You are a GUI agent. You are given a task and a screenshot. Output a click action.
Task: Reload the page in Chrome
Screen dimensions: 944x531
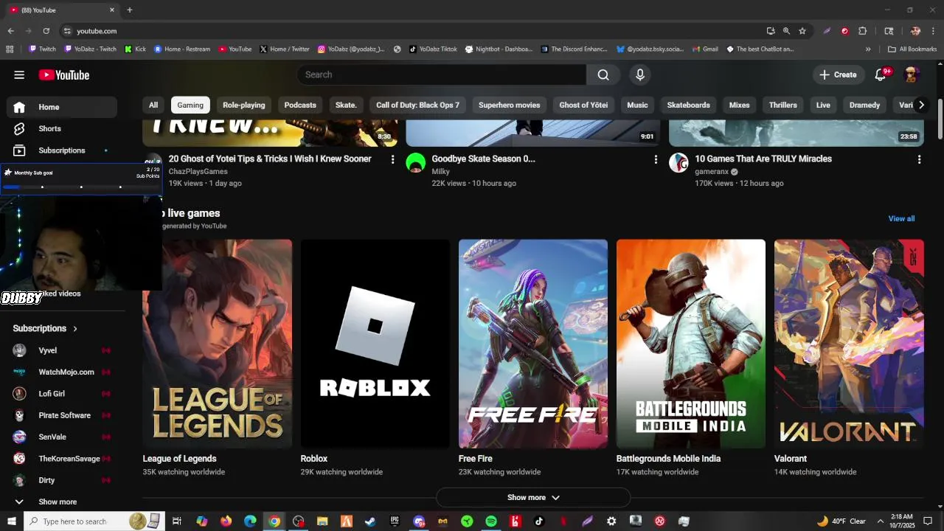coord(46,31)
